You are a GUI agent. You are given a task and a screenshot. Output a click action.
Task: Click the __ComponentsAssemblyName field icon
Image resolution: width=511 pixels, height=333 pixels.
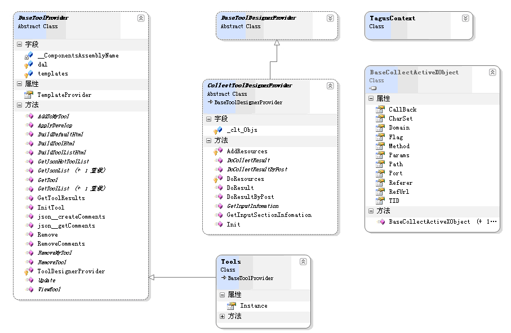pos(28,56)
